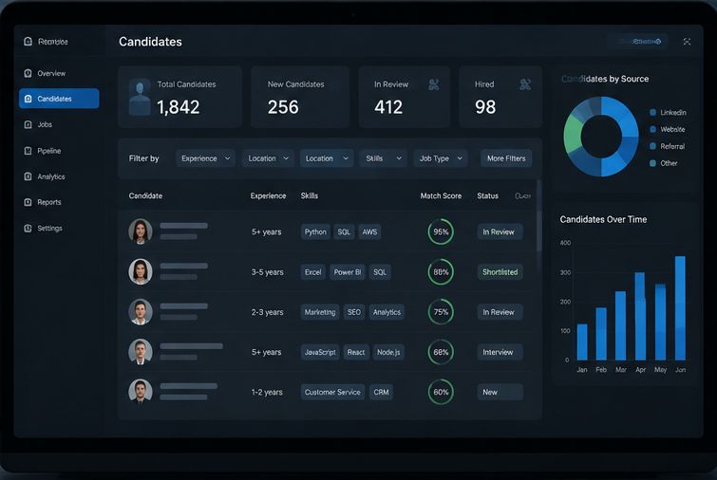
Task: Click the Pipeline sidebar icon
Action: pyautogui.click(x=28, y=151)
